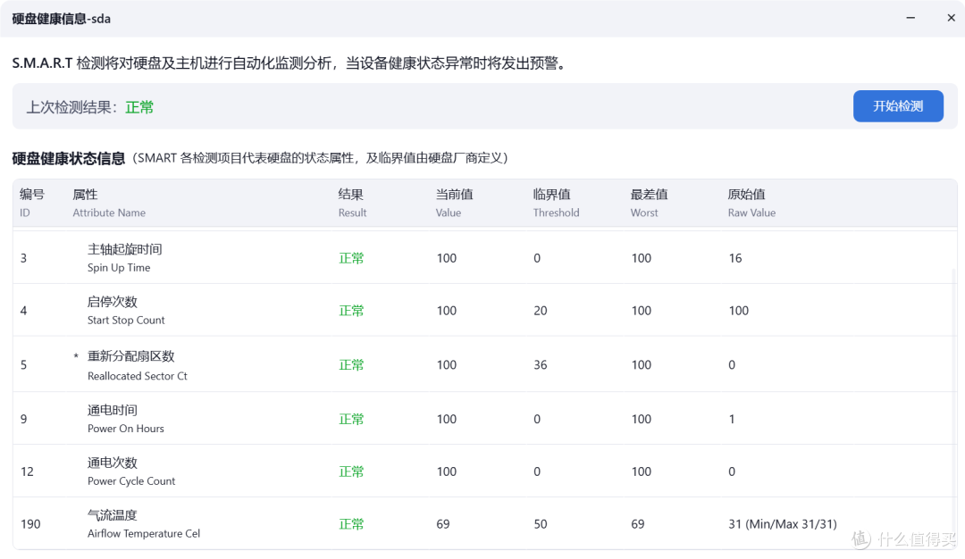The width and height of the screenshot is (965, 559).
Task: Minimize the 硬盘健康信息 dialog
Action: click(910, 18)
